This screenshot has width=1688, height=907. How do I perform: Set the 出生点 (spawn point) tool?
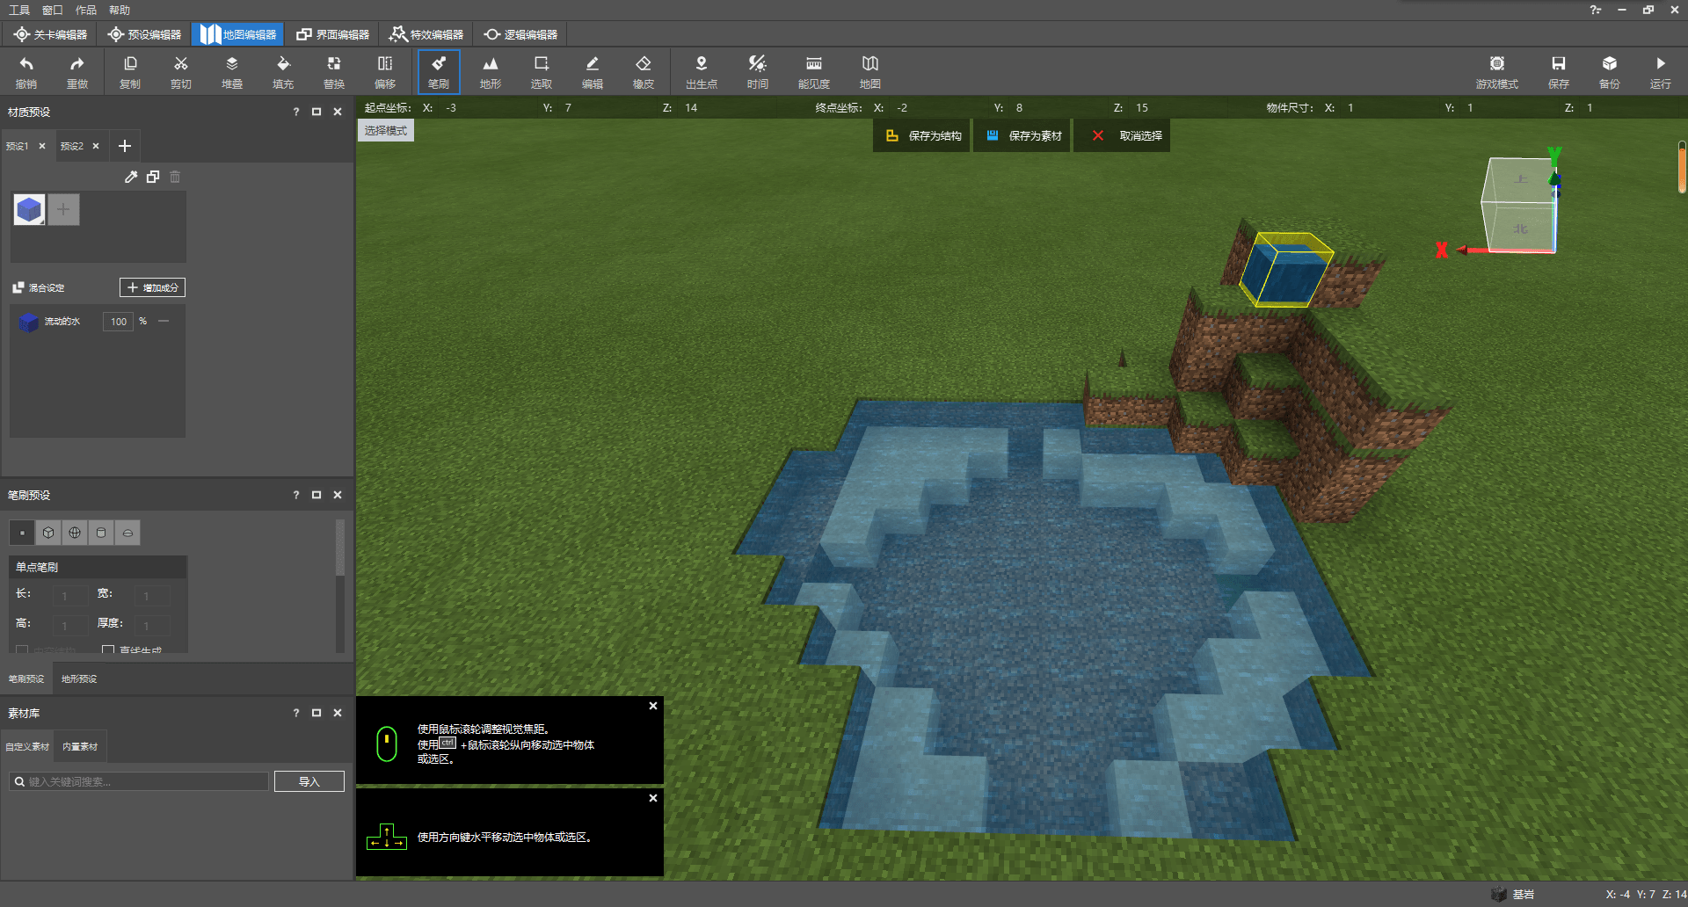point(702,72)
